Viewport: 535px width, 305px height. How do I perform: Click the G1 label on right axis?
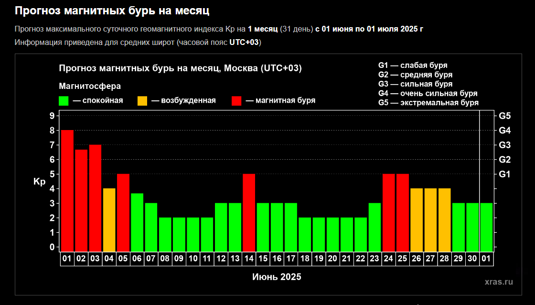tap(504, 174)
